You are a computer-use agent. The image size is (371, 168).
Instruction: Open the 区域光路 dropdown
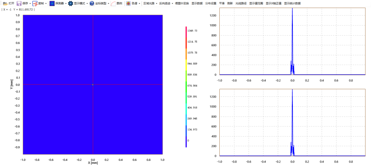click(x=149, y=3)
